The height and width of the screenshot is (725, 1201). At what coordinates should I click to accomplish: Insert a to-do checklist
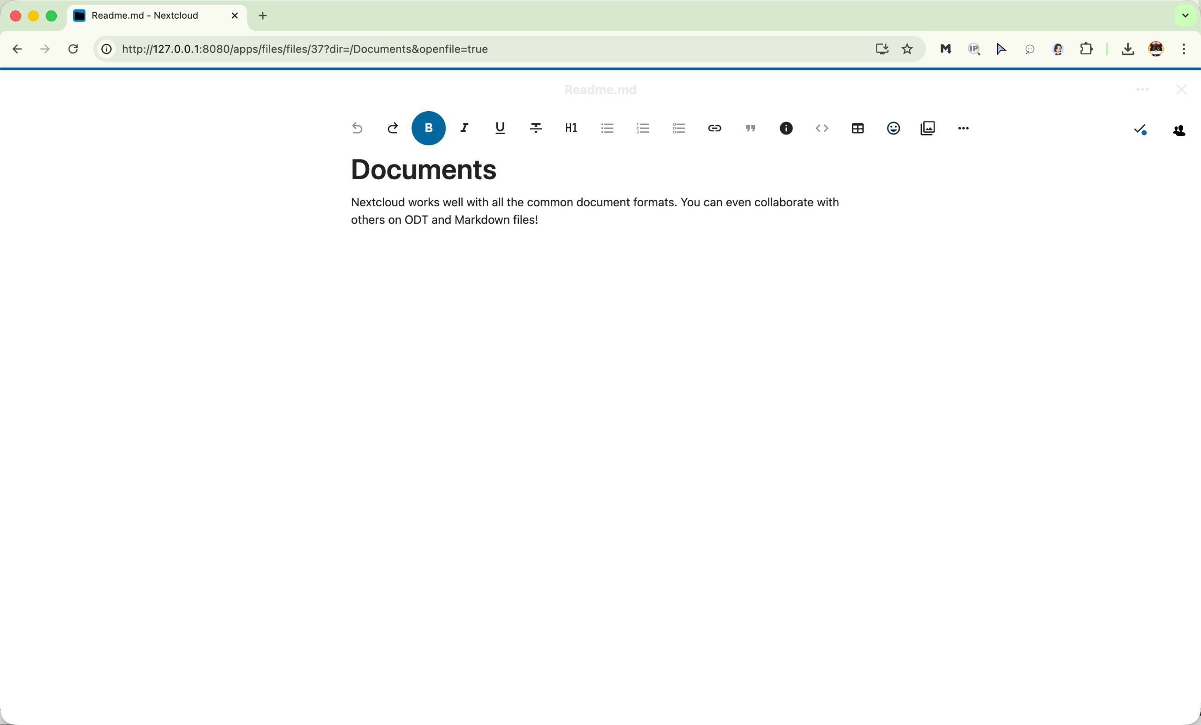(679, 128)
